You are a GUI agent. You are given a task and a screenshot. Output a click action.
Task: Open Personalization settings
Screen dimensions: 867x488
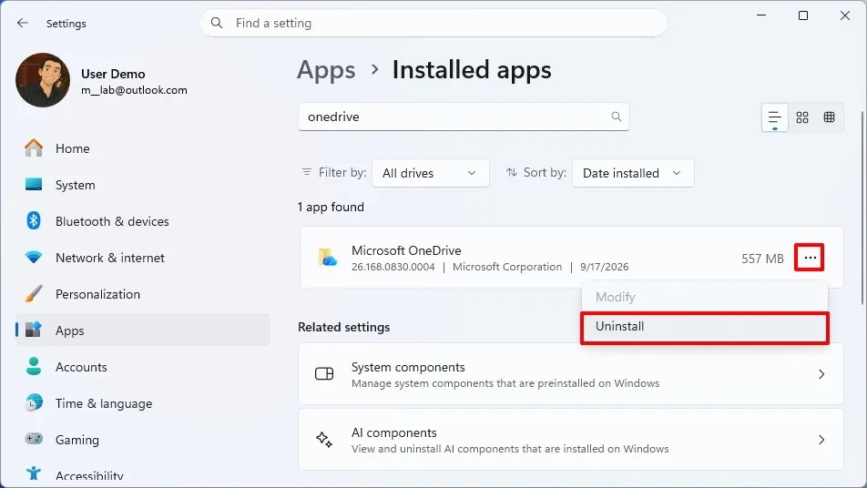pos(143,294)
